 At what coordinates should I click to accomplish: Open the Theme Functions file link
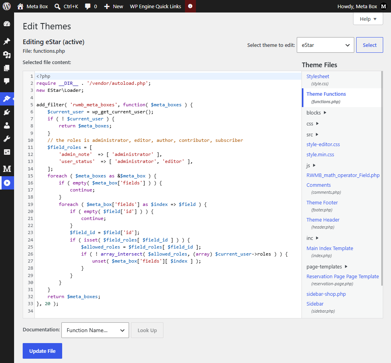(326, 94)
